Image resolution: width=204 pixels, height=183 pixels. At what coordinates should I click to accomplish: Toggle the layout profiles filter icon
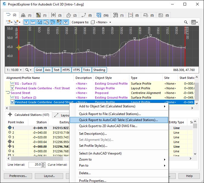pos(26,22)
